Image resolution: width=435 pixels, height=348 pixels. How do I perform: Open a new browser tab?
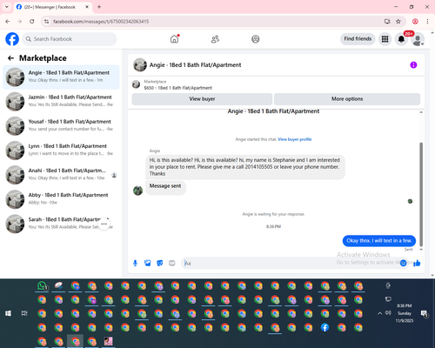click(x=99, y=7)
